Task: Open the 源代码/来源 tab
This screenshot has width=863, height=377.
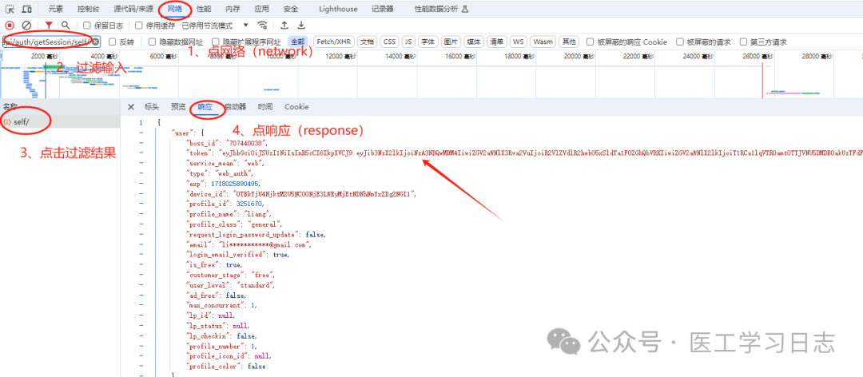Action: pos(133,10)
